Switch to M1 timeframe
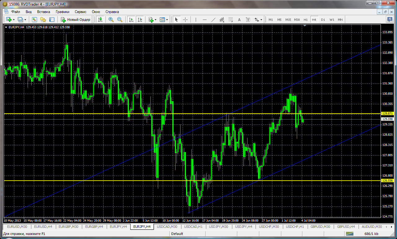 [271, 20]
